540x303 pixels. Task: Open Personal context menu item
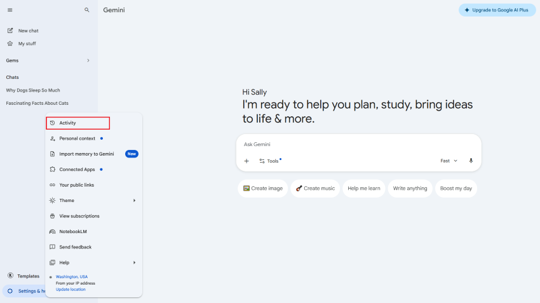tap(77, 138)
